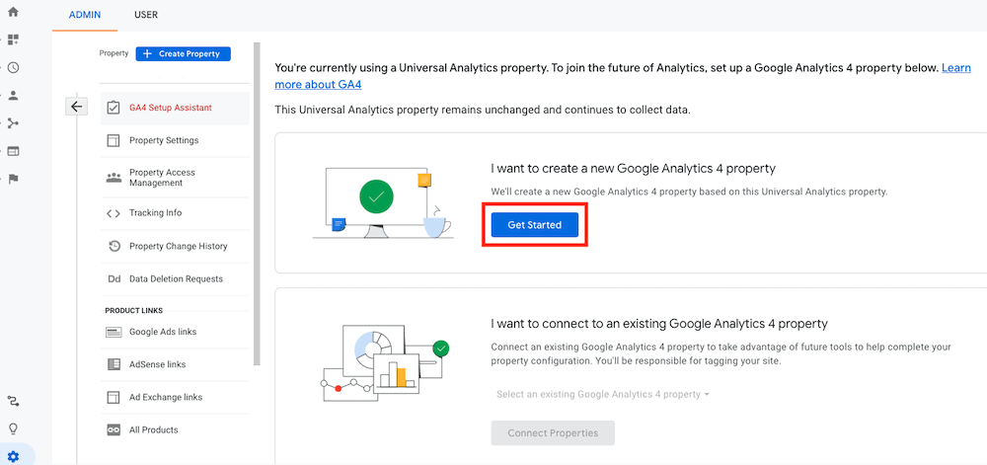Click the AdSense links text

point(157,364)
